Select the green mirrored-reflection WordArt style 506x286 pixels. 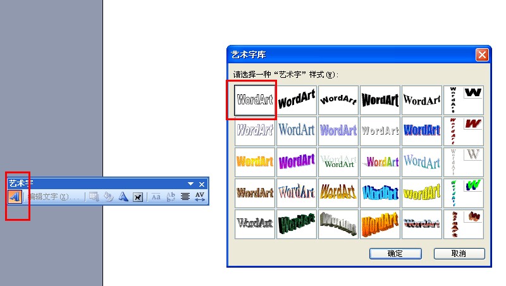click(338, 162)
